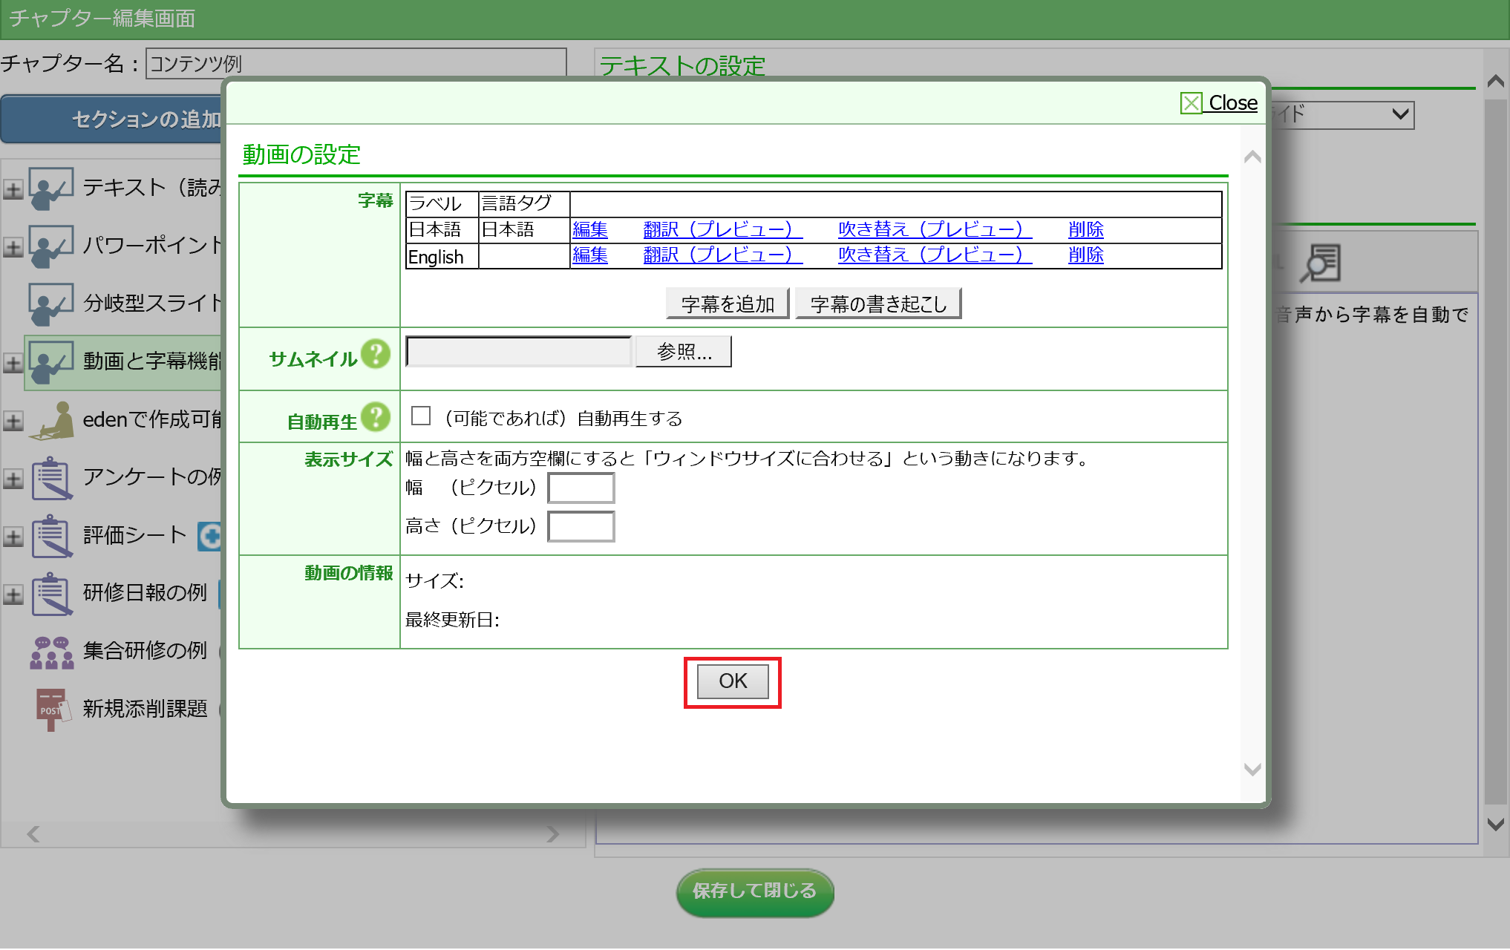
Task: Click the 幅 pixel width input field
Action: pyautogui.click(x=581, y=488)
